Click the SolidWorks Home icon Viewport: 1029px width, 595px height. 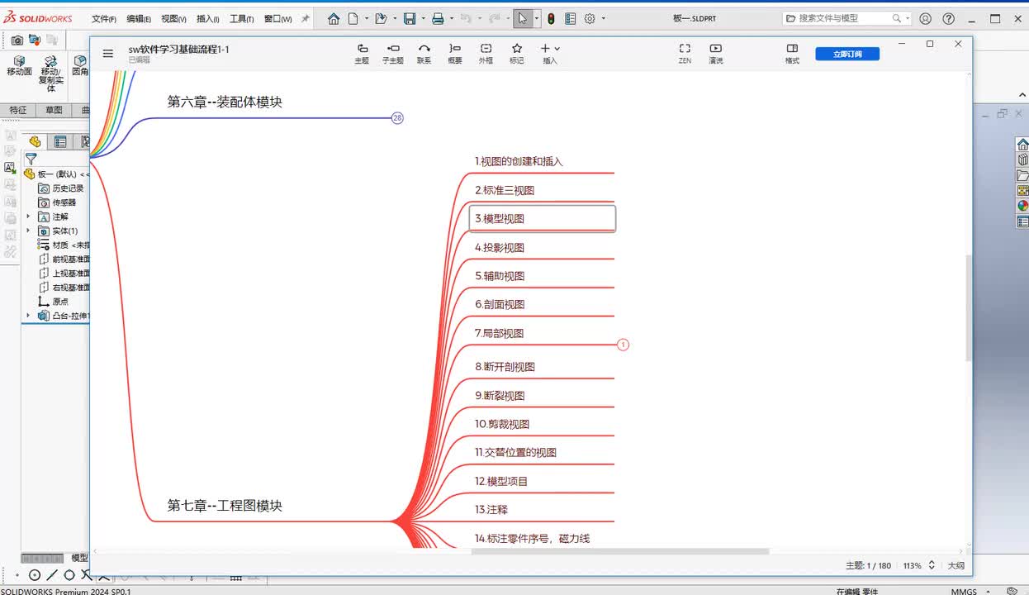pos(334,18)
